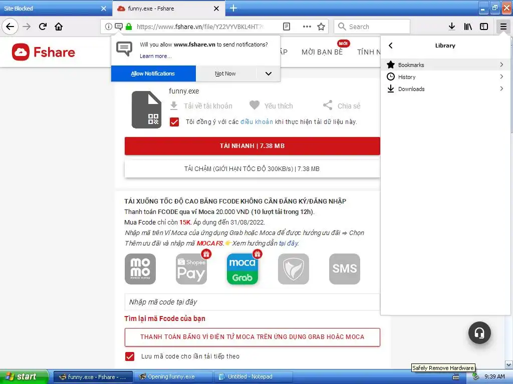Click the funny.exe file icon with QR code
This screenshot has width=513, height=384.
coord(146,109)
